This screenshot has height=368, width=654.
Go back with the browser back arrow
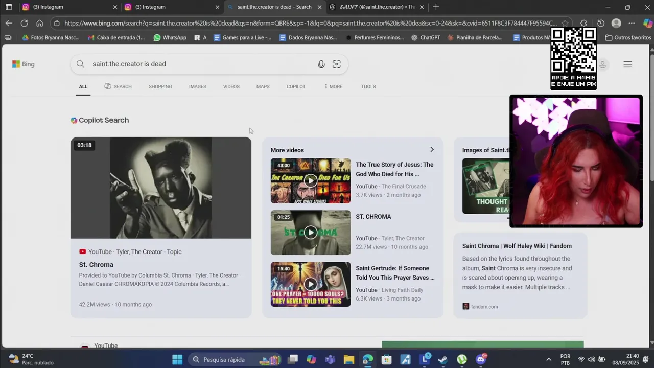coord(9,23)
